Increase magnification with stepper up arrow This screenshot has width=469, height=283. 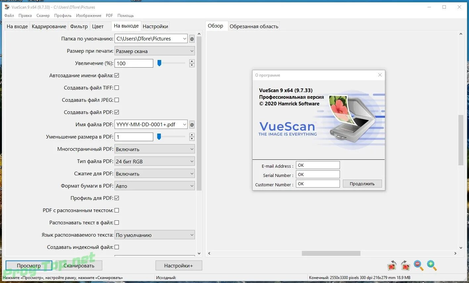[192, 61]
